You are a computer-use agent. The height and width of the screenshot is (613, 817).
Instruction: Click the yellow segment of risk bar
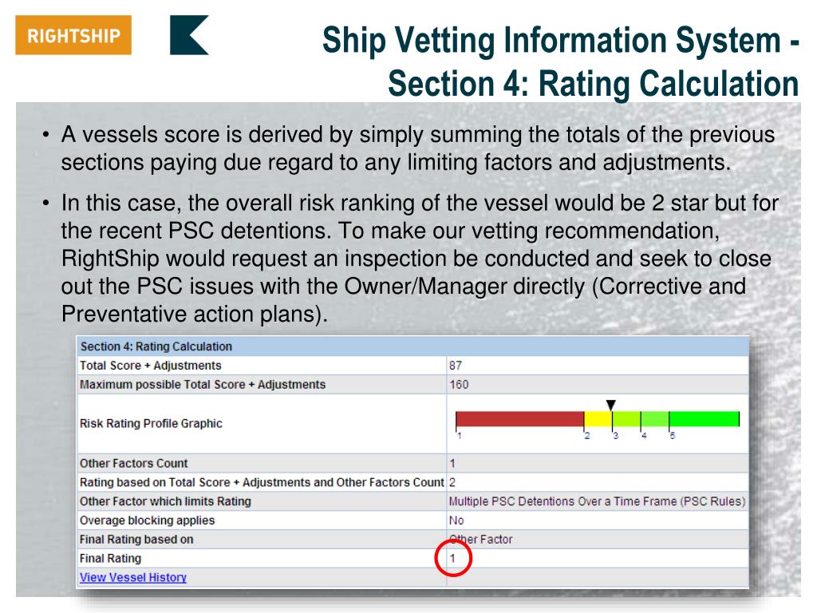[x=598, y=418]
